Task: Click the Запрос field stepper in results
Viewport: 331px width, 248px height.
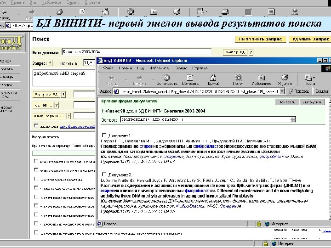Action: (293, 119)
